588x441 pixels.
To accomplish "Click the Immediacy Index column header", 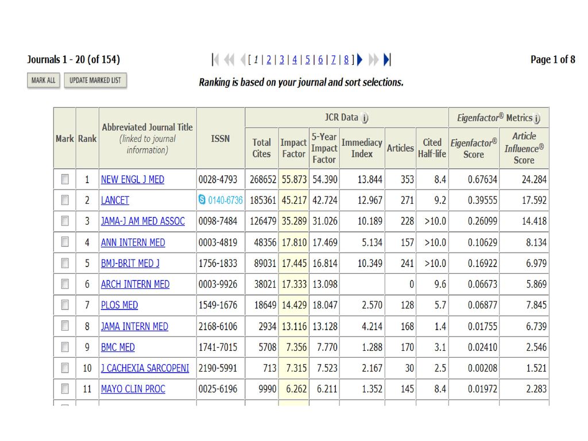I will (x=362, y=148).
